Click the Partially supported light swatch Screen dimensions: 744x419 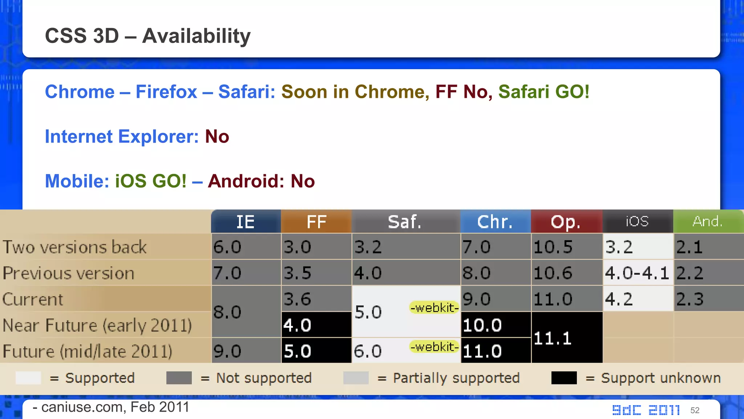click(356, 378)
